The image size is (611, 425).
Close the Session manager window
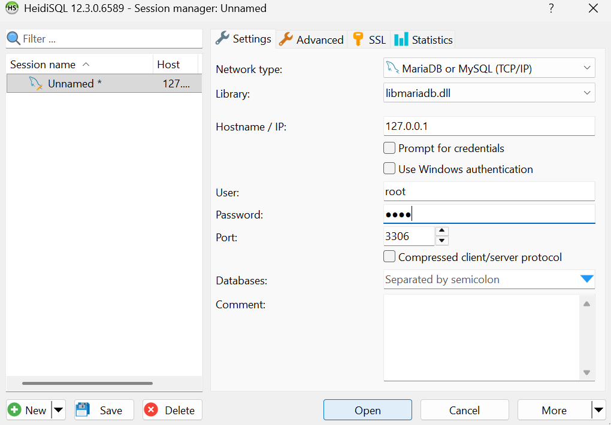[593, 8]
